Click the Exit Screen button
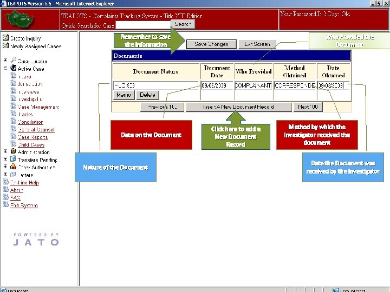 tap(257, 44)
